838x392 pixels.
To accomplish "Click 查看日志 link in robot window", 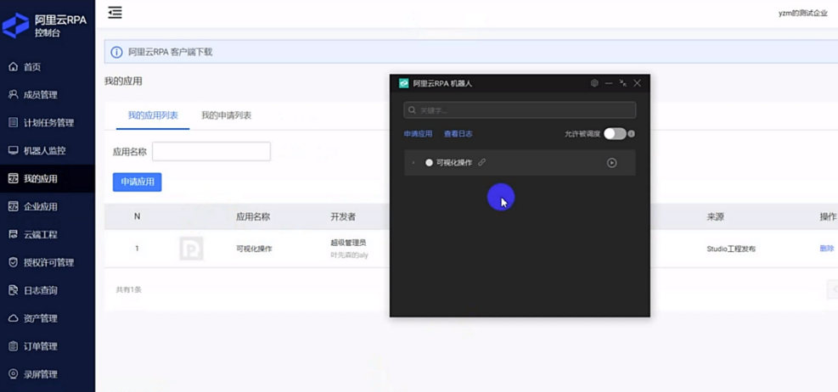I will (x=458, y=134).
